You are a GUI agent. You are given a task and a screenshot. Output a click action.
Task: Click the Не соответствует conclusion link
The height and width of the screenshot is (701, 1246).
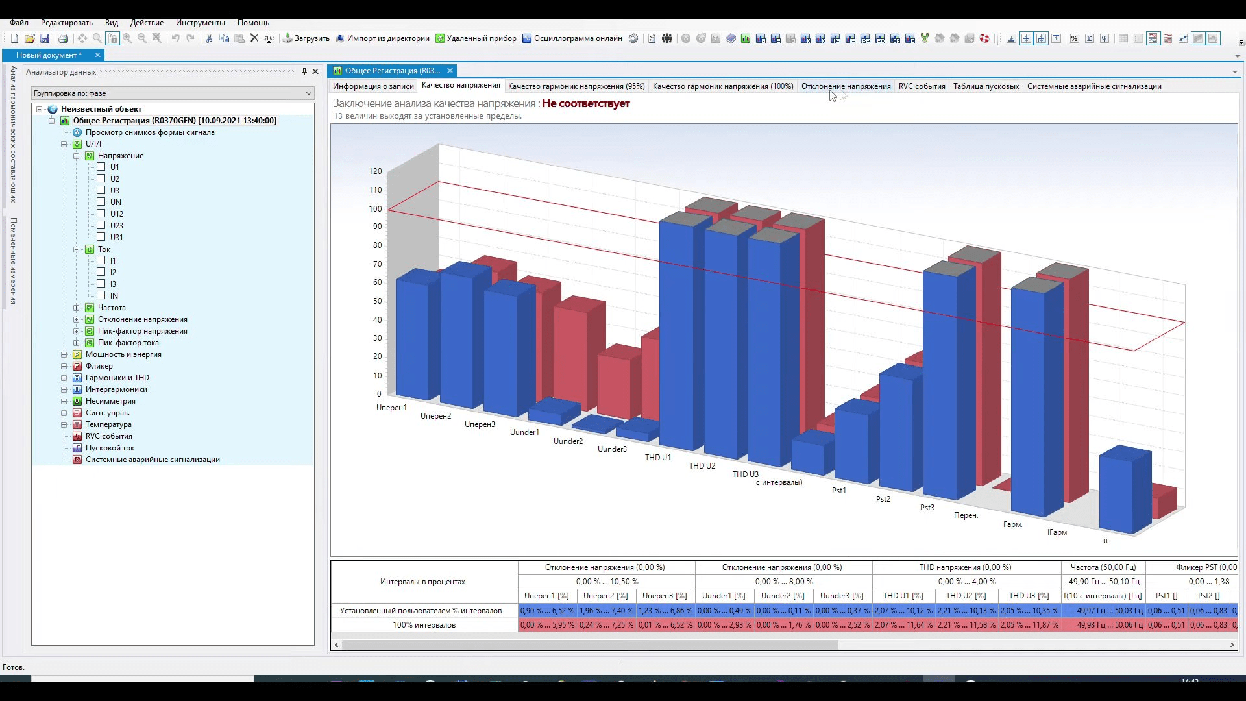pyautogui.click(x=586, y=103)
